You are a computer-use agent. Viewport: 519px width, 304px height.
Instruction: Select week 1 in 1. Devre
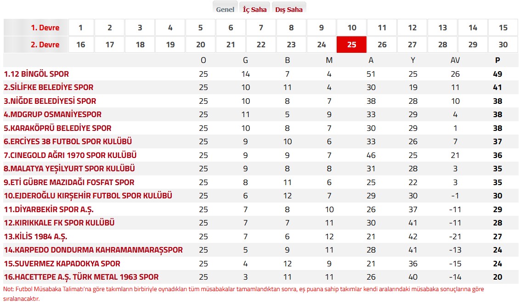click(80, 28)
